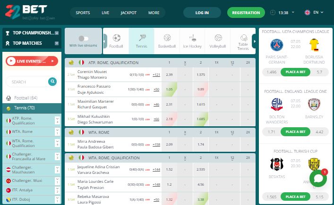The image size is (334, 205).
Task: Click the search magnifier icon
Action: point(52,82)
